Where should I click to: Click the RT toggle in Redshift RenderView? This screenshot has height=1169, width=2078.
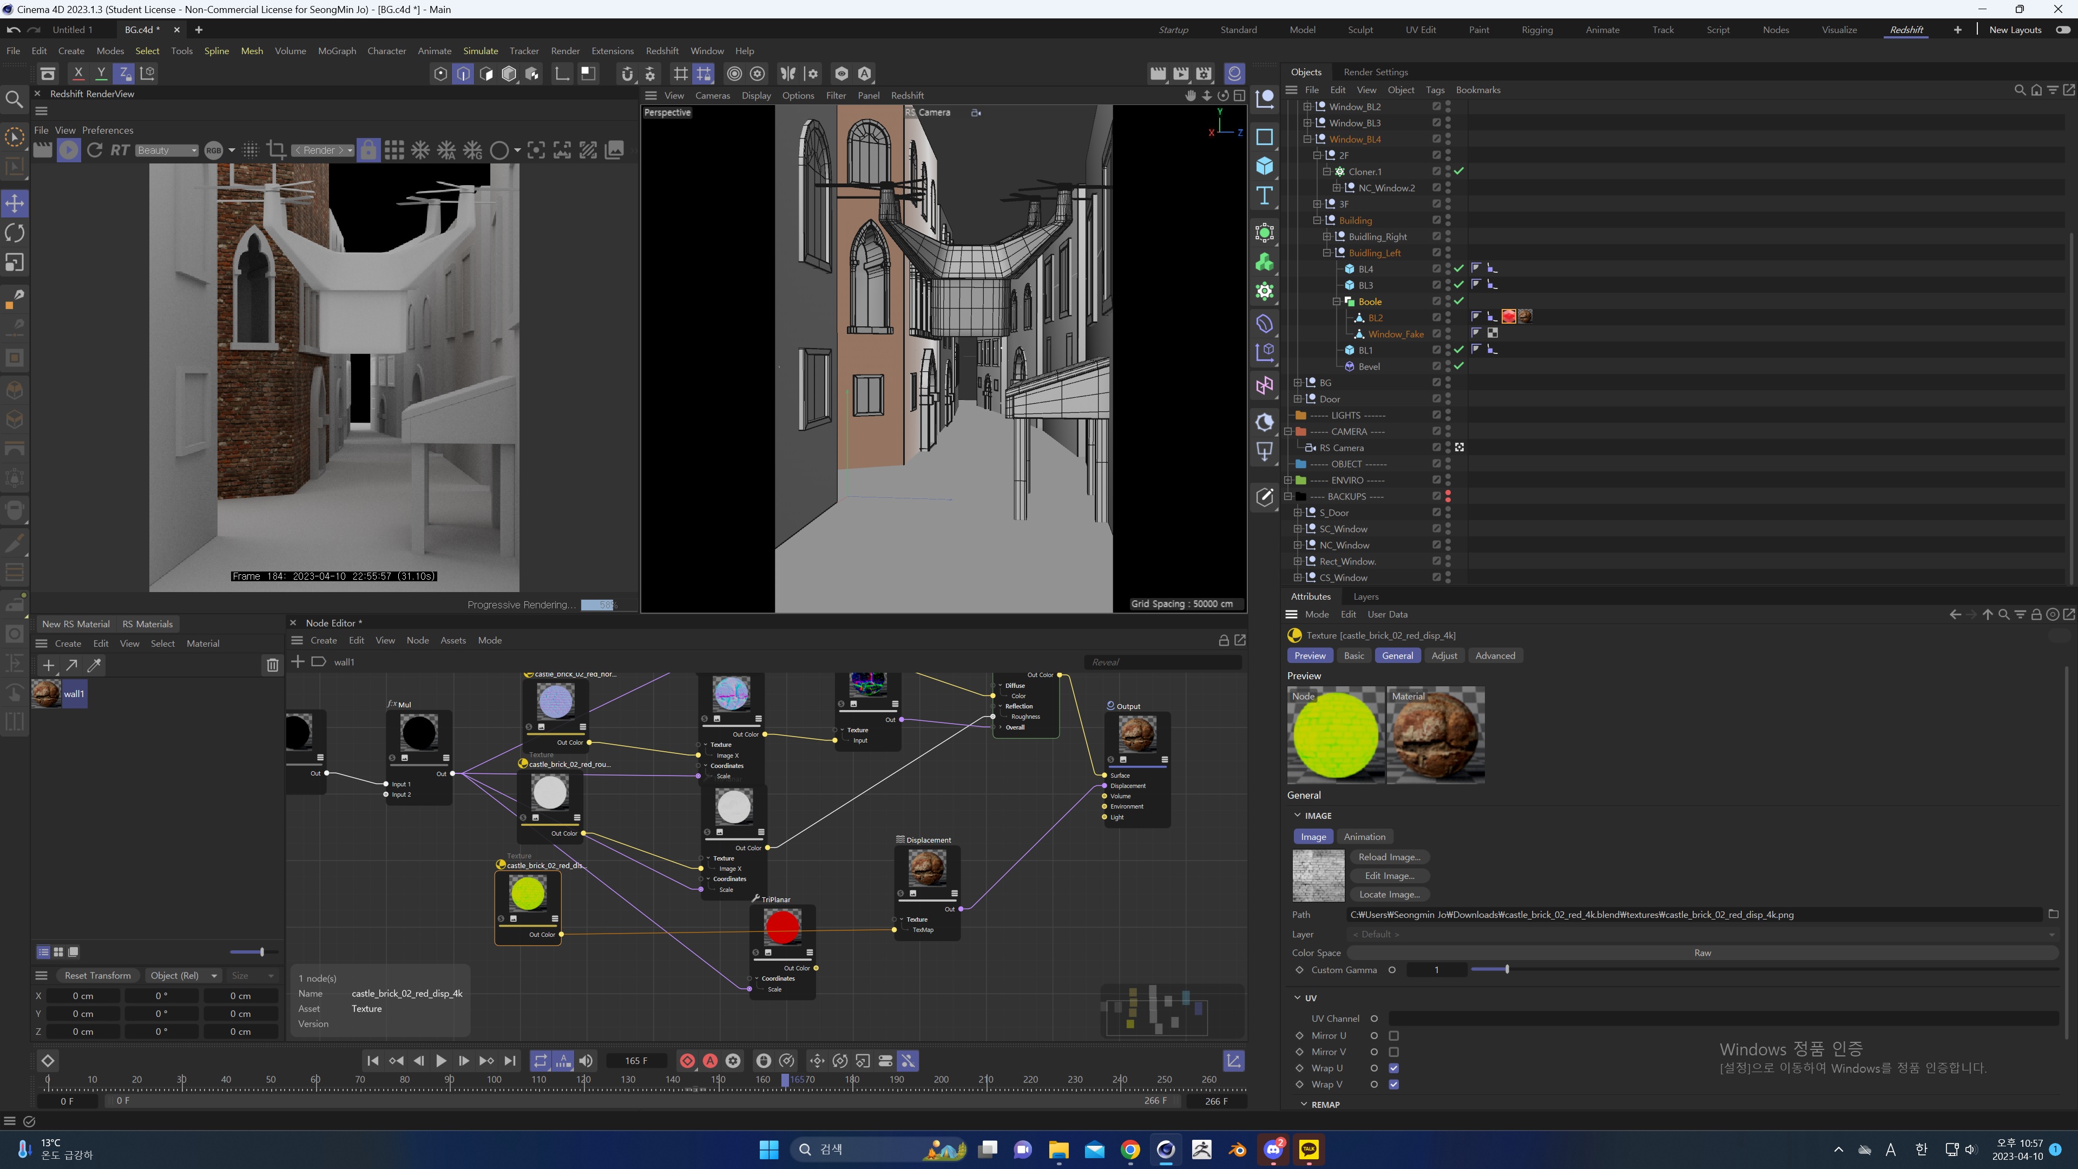tap(120, 150)
